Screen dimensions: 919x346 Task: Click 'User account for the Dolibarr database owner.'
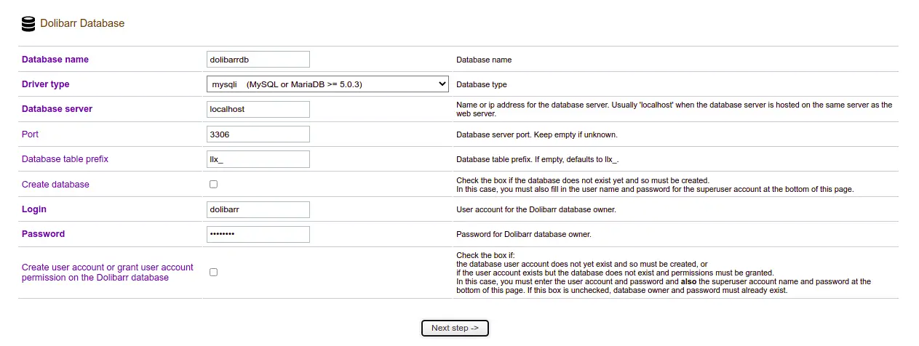tap(536, 210)
